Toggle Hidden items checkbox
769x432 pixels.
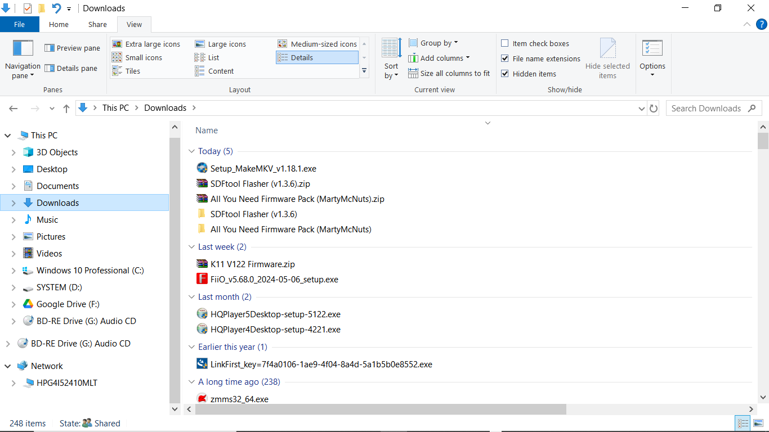point(505,74)
